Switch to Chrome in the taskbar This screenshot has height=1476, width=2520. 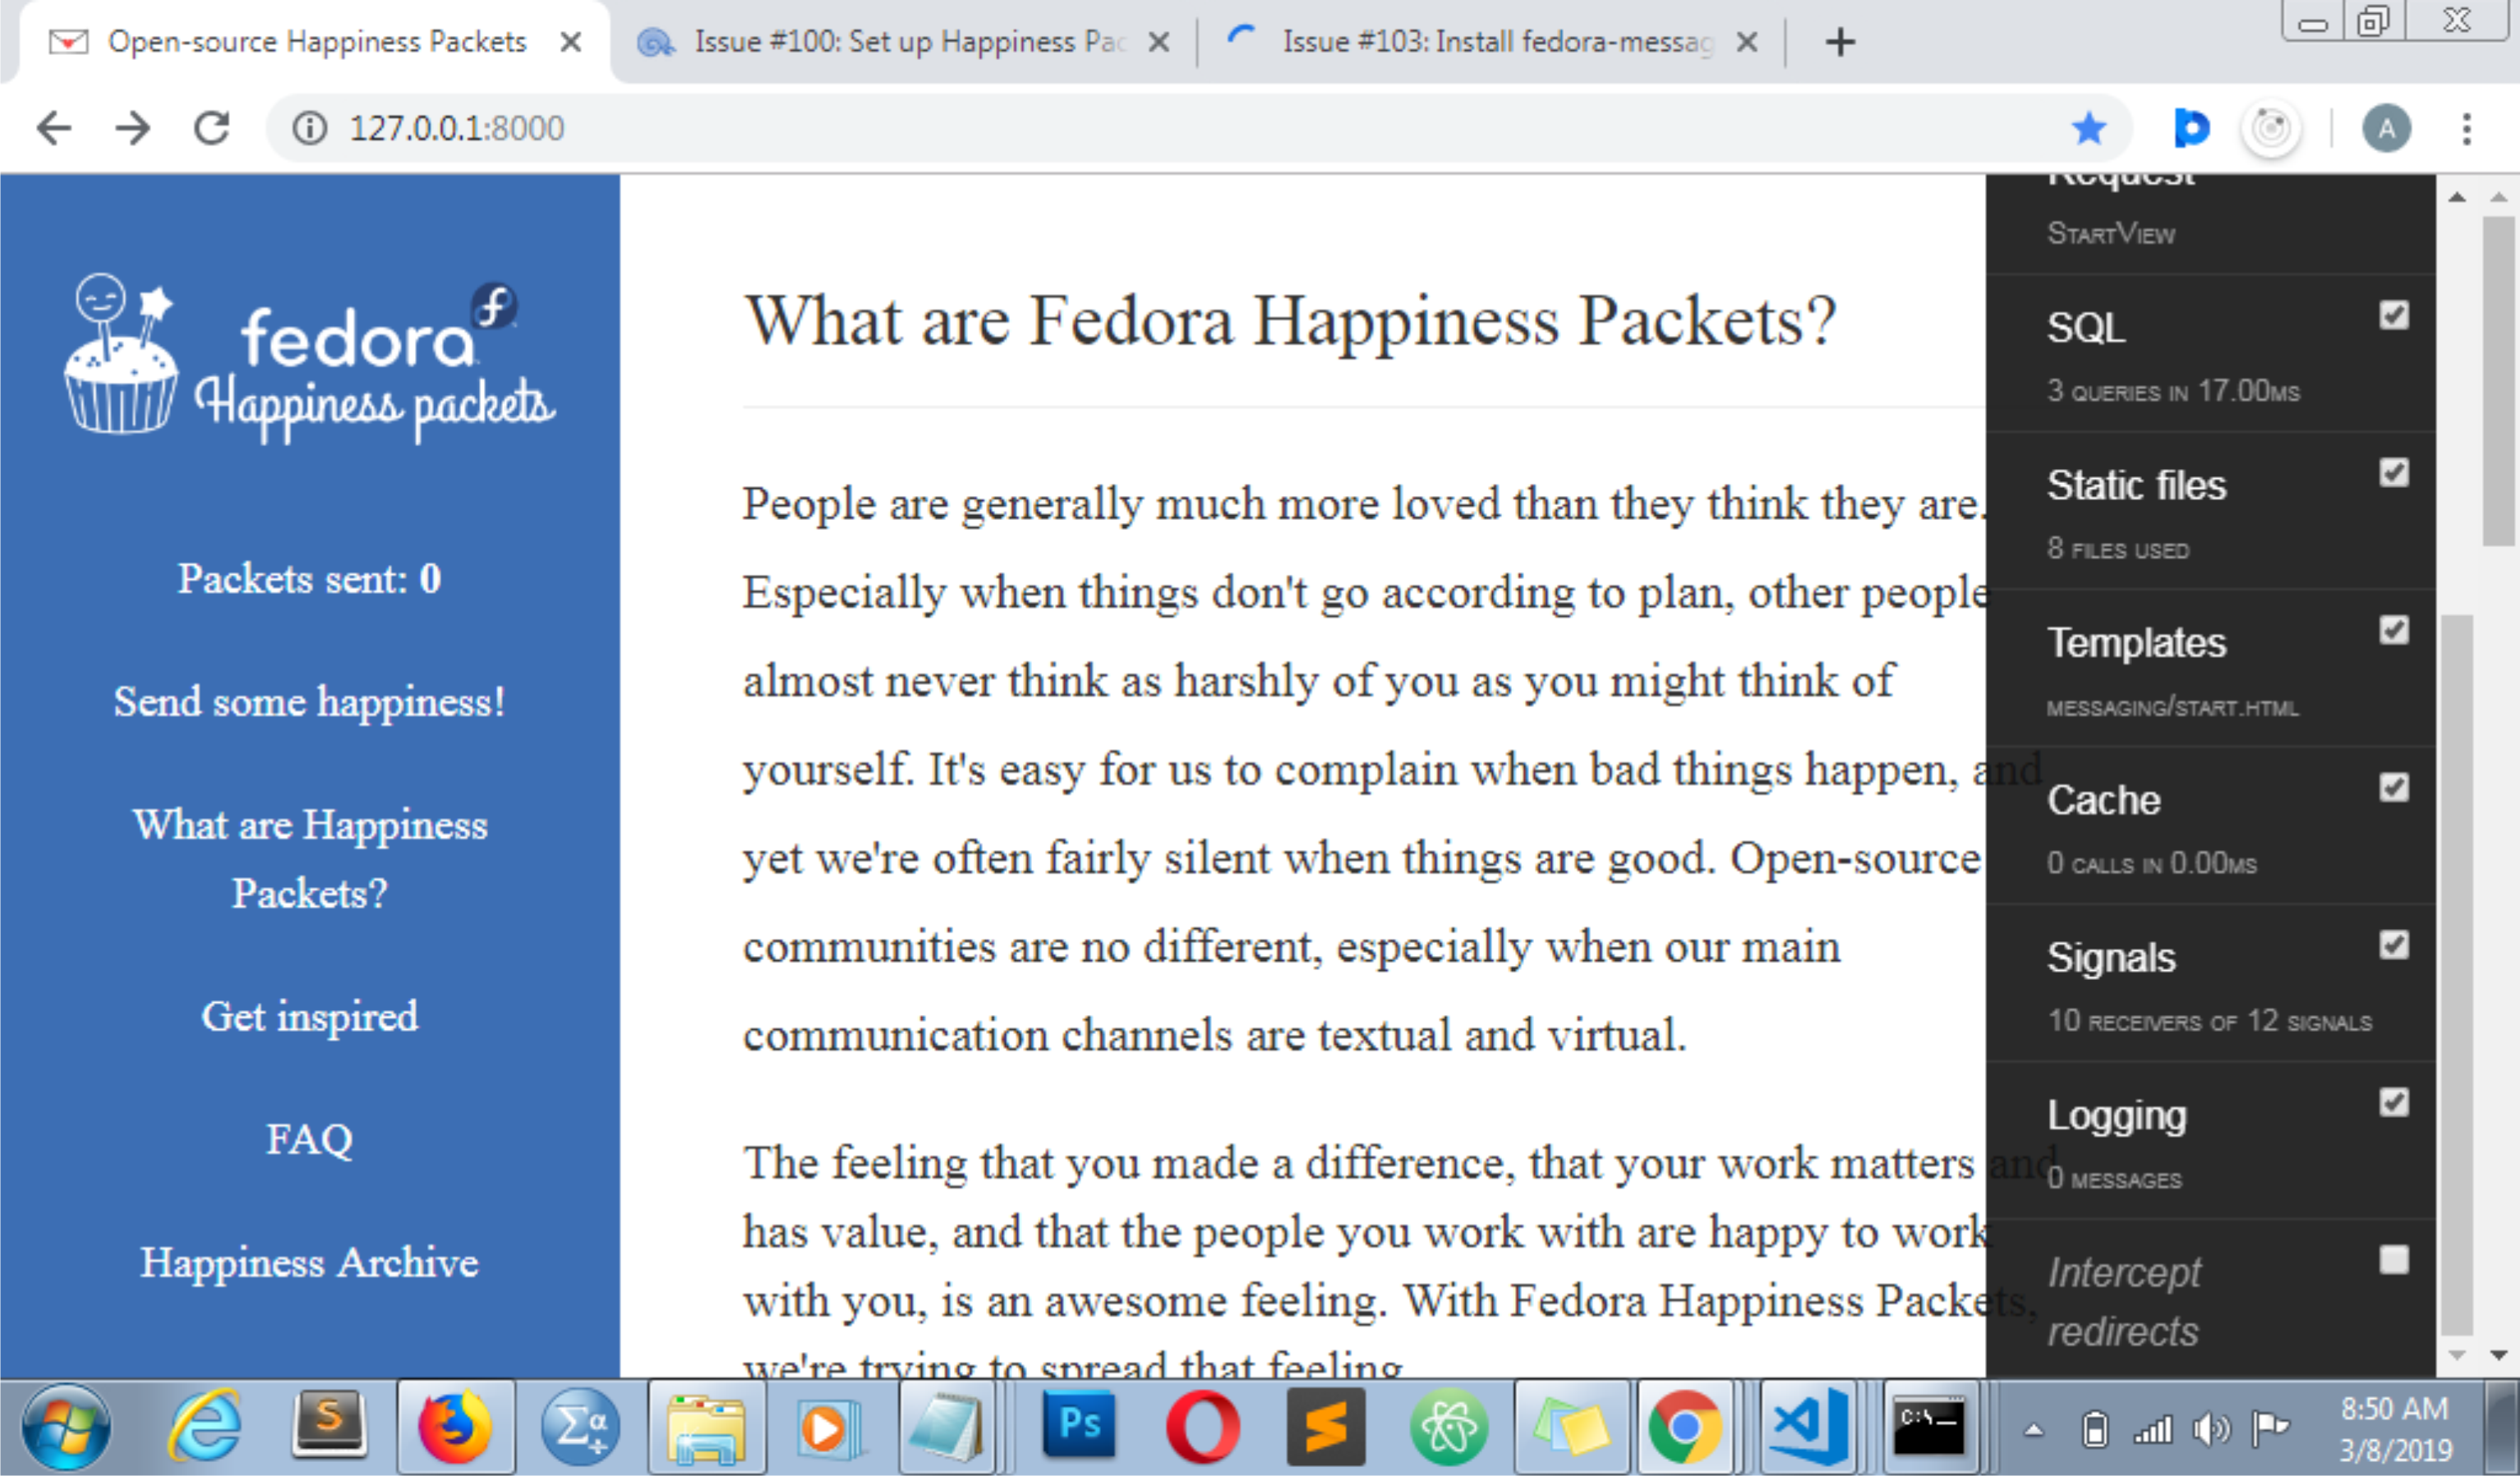[1685, 1427]
